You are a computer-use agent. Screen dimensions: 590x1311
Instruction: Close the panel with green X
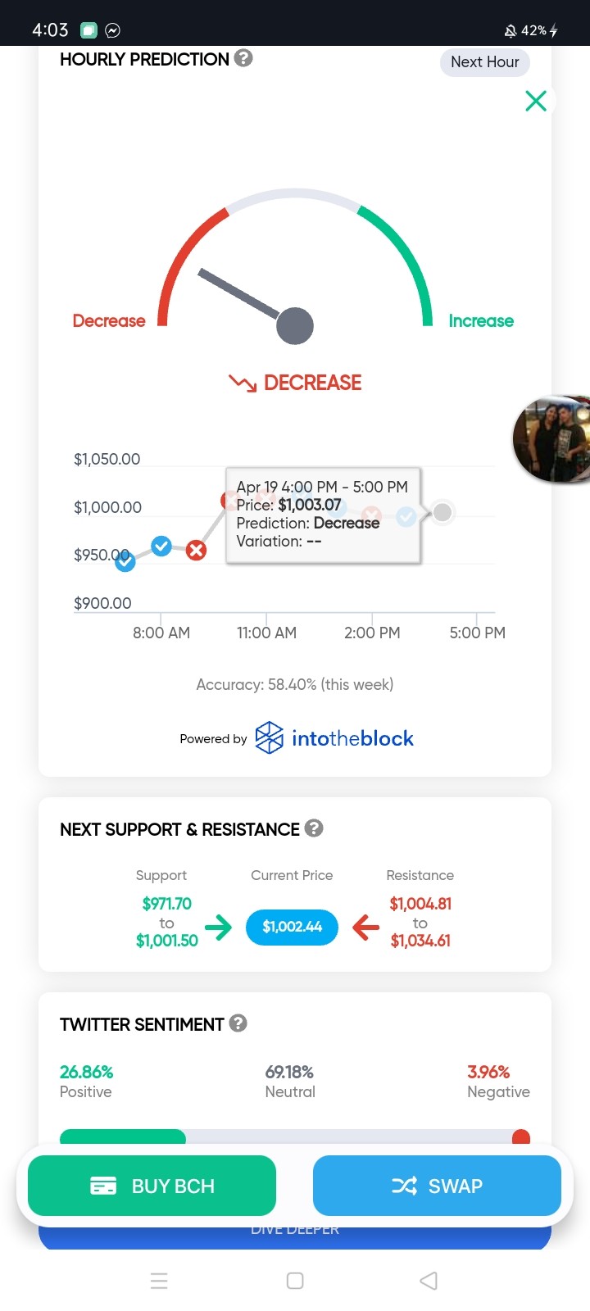pyautogui.click(x=536, y=101)
